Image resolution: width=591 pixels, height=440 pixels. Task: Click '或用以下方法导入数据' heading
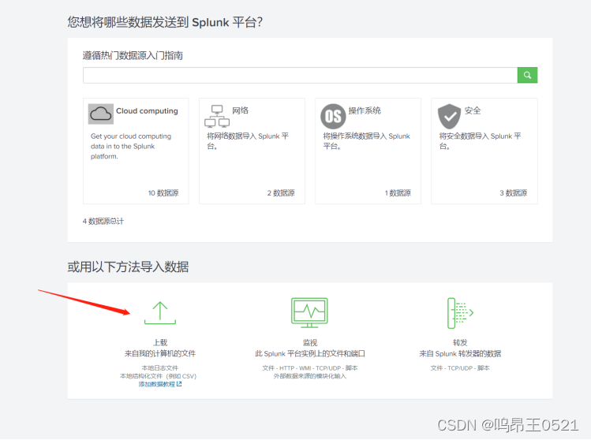click(x=128, y=267)
